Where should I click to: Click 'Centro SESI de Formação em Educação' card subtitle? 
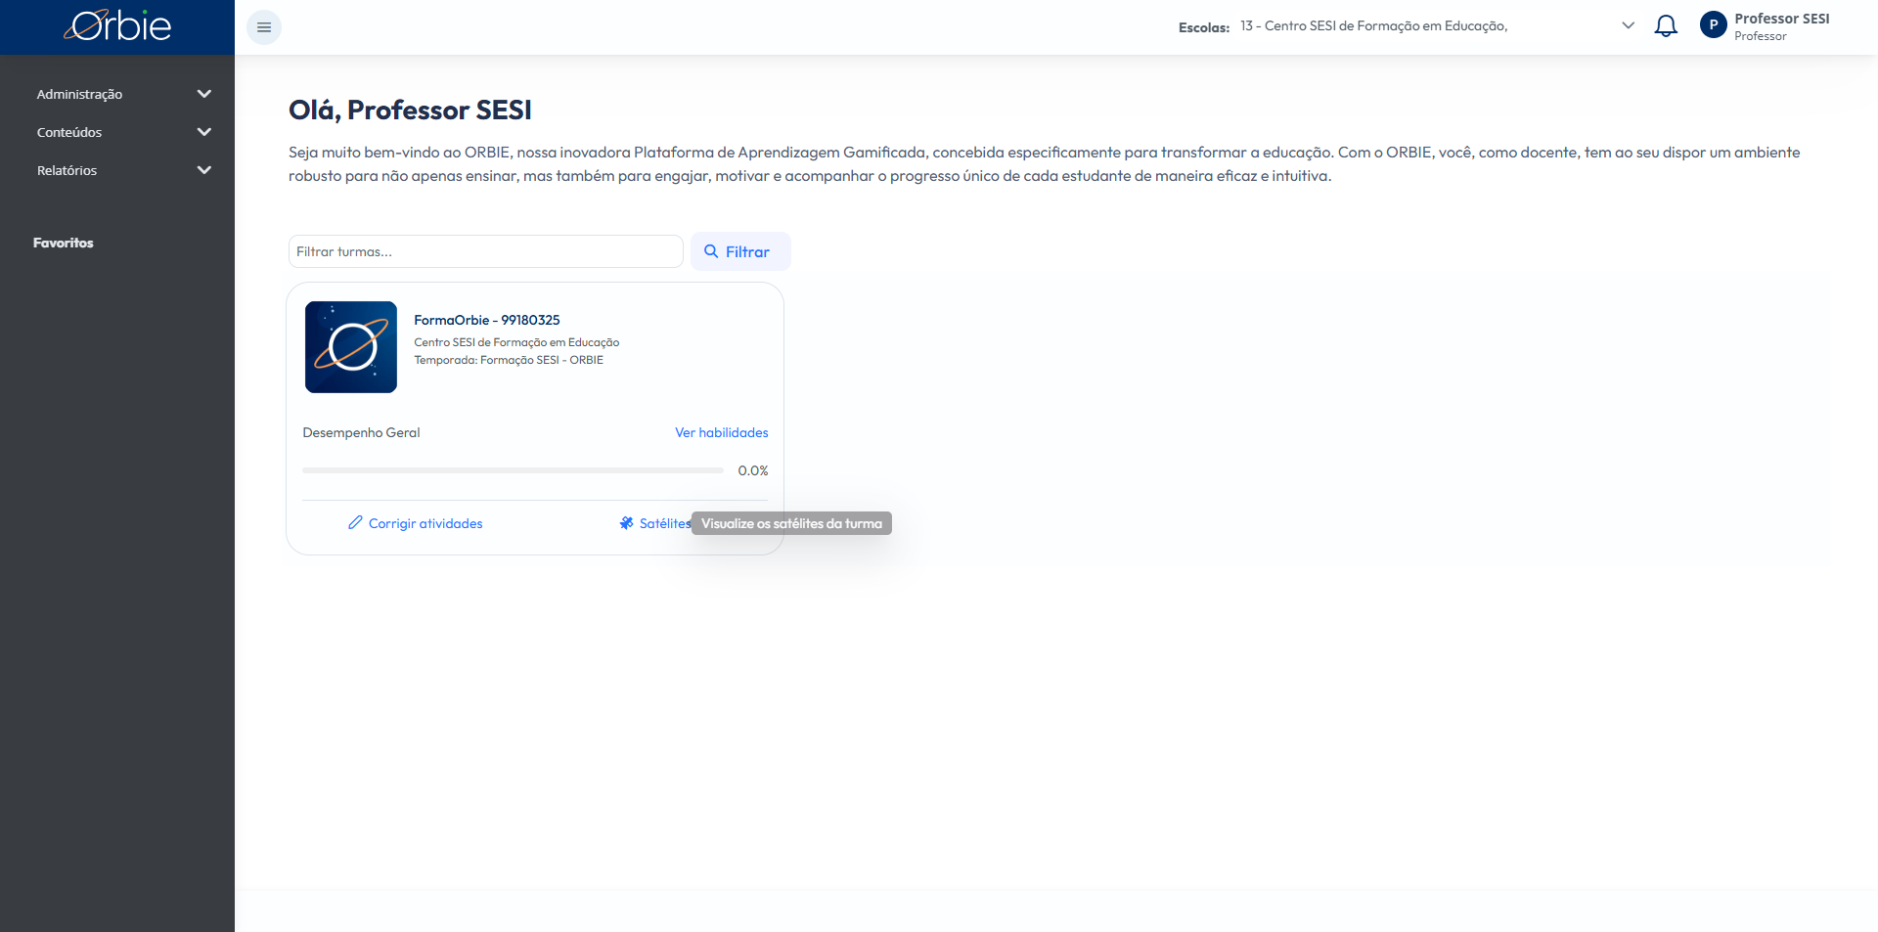[x=516, y=342]
